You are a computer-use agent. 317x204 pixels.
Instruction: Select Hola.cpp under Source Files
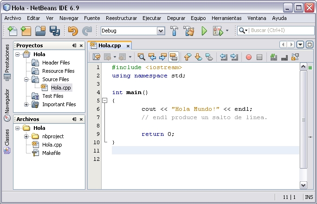point(61,88)
